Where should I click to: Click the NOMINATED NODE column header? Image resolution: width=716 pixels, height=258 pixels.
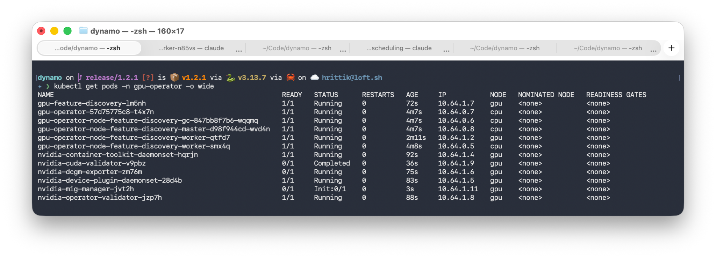point(546,95)
